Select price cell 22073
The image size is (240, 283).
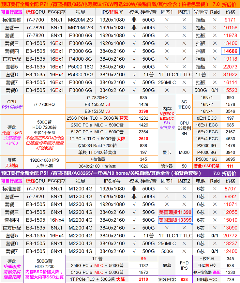pyautogui.click(x=230, y=67)
